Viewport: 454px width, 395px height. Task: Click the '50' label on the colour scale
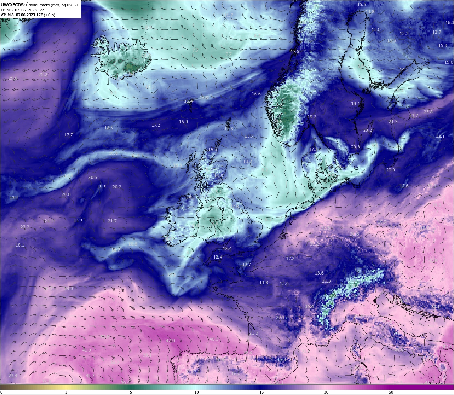click(391, 392)
